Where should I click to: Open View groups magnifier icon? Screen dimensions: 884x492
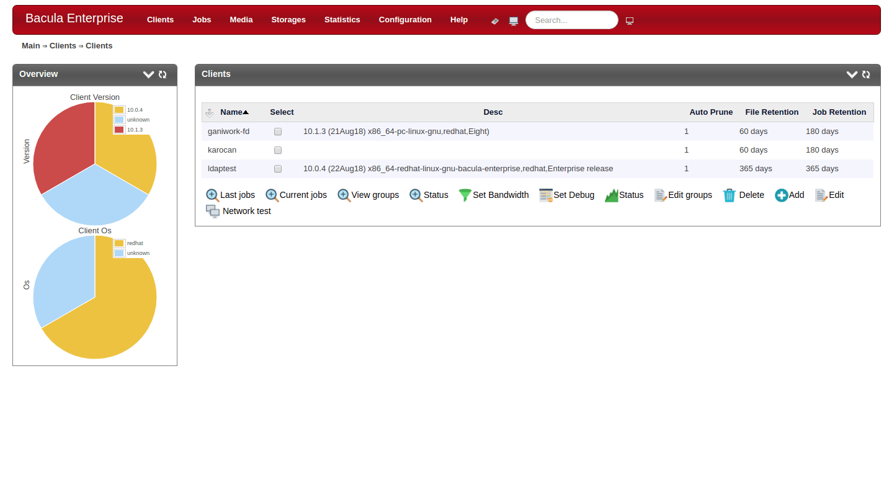(x=344, y=195)
